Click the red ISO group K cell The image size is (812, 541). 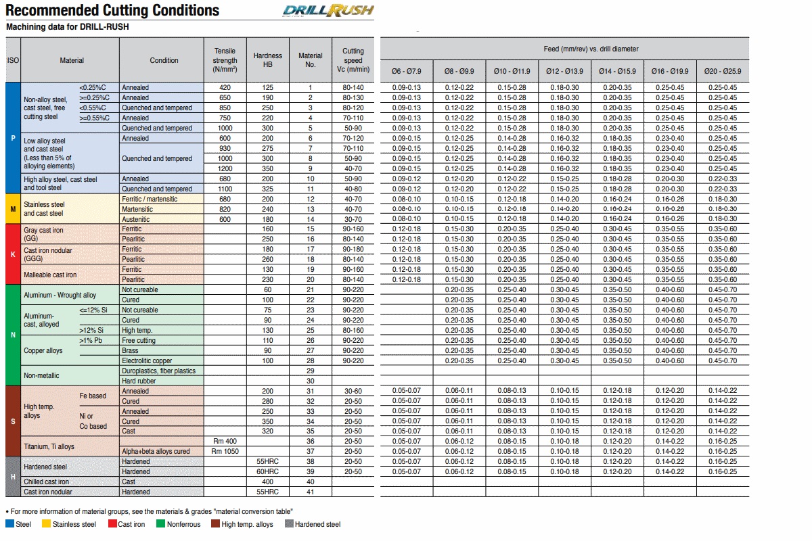tap(13, 254)
